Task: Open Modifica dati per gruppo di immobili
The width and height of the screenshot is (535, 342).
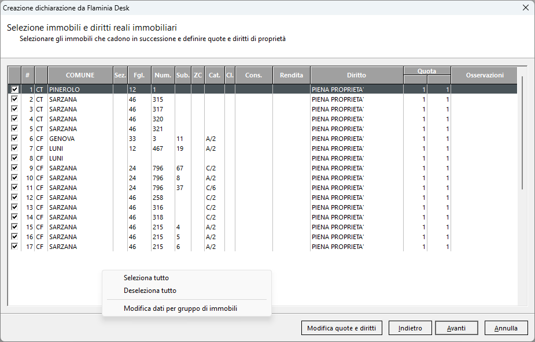Action: (x=180, y=308)
